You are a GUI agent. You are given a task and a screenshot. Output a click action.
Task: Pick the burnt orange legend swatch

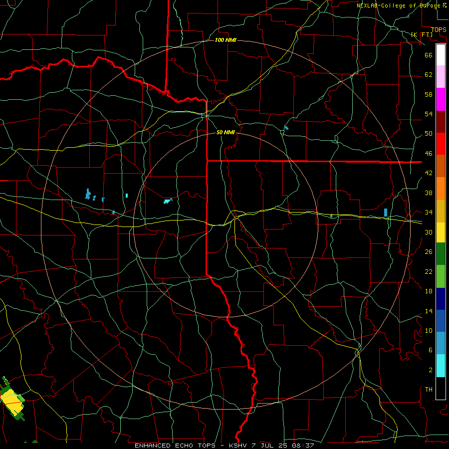point(441,166)
